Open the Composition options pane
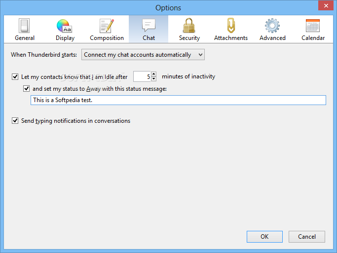This screenshot has height=253, width=337. [x=107, y=30]
